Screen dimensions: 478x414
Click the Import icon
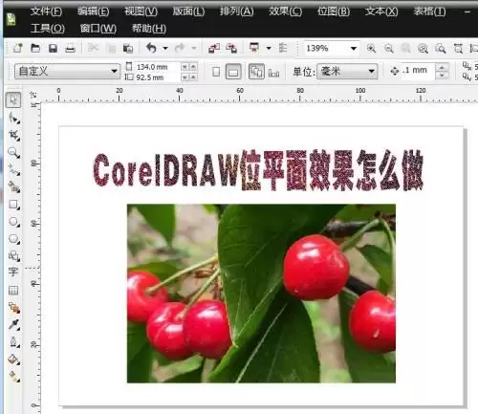pyautogui.click(x=214, y=49)
